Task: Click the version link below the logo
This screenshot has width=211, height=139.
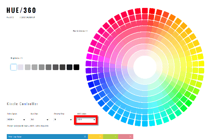Action: click(10, 17)
